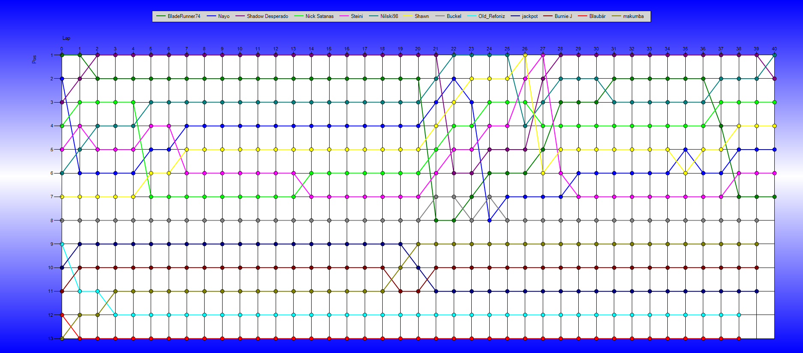Click Nilski98's teal marker at lap 26 position 4
803x353 pixels.
click(x=525, y=126)
